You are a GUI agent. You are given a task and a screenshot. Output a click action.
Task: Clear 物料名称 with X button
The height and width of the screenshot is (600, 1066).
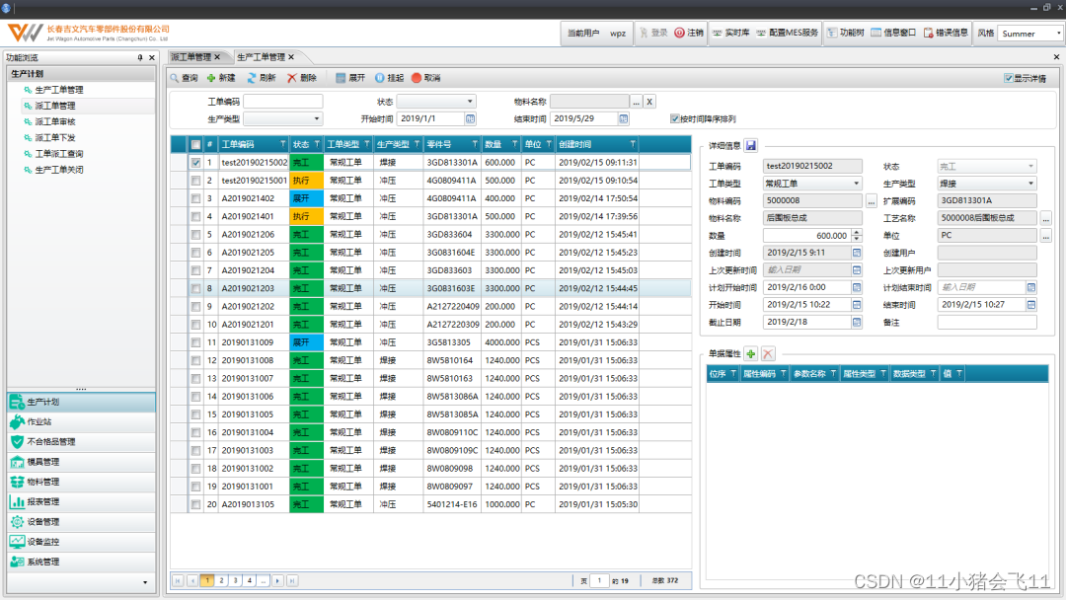click(x=649, y=102)
